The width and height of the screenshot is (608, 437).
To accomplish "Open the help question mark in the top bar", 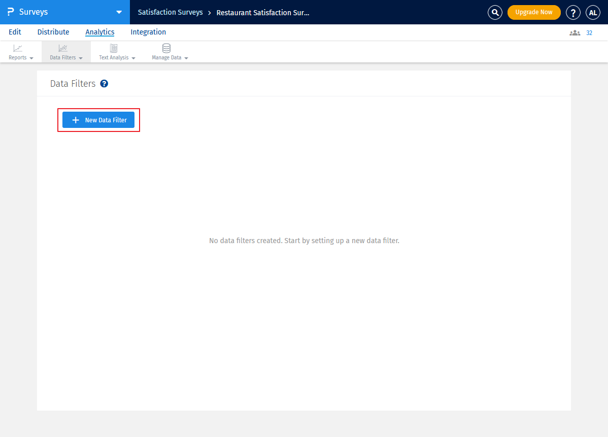I will click(x=573, y=12).
